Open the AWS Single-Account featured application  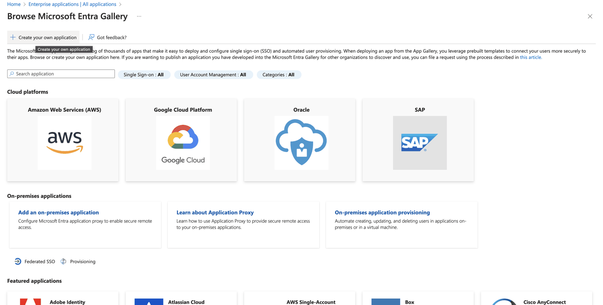coord(300,298)
